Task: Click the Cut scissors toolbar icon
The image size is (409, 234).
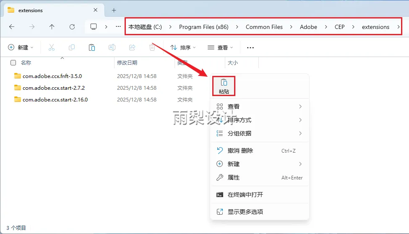Action: (x=51, y=47)
